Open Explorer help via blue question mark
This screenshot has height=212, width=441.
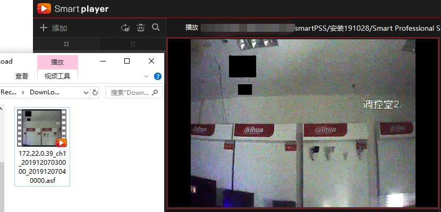point(157,76)
